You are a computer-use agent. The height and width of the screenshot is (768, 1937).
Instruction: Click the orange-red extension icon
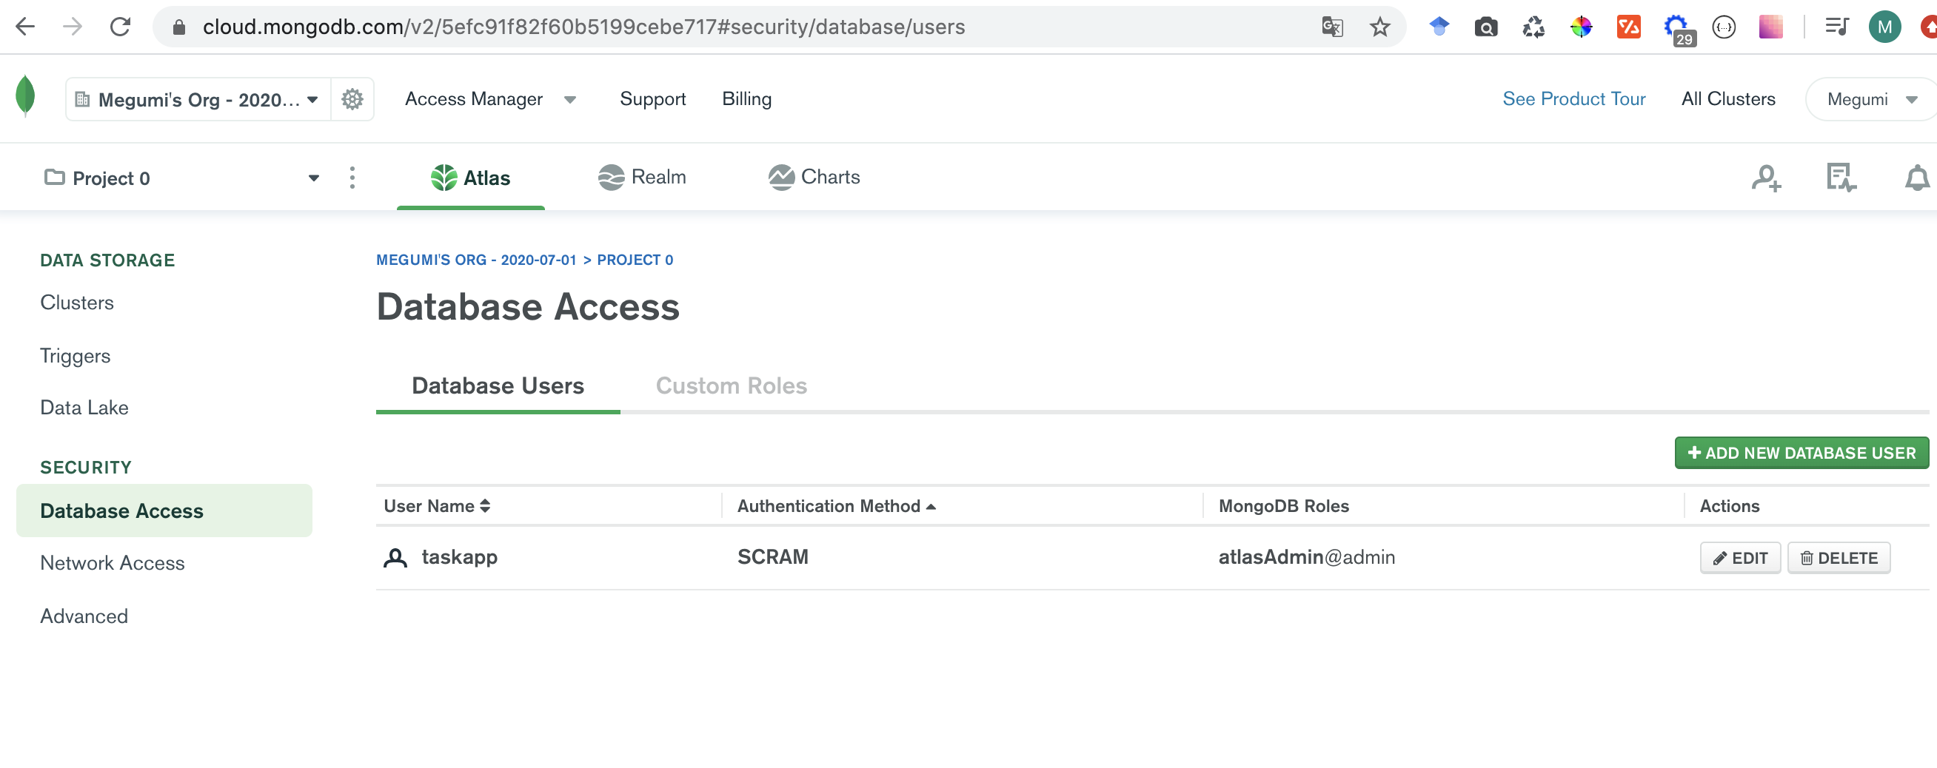[x=1628, y=27]
